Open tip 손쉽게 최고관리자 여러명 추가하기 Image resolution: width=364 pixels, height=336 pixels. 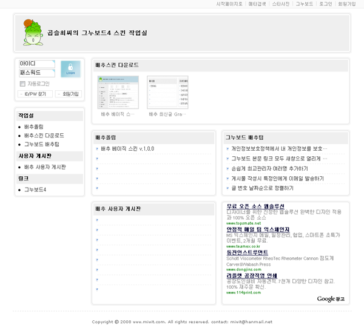pos(270,169)
